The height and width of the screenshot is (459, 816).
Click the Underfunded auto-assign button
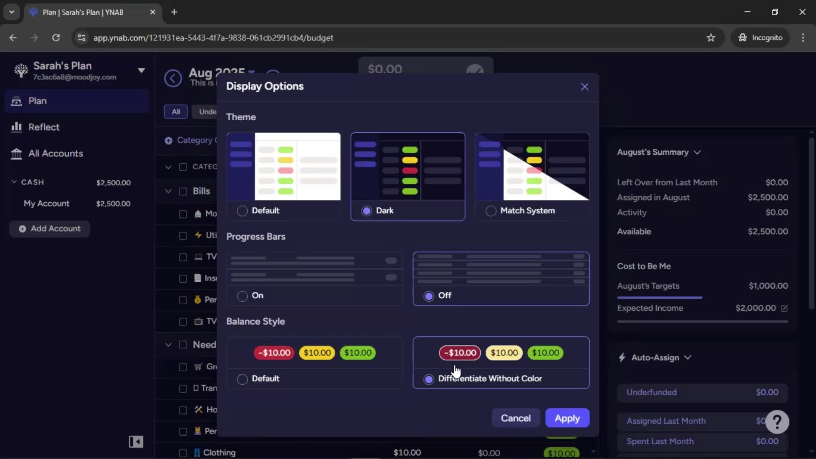[x=703, y=392]
